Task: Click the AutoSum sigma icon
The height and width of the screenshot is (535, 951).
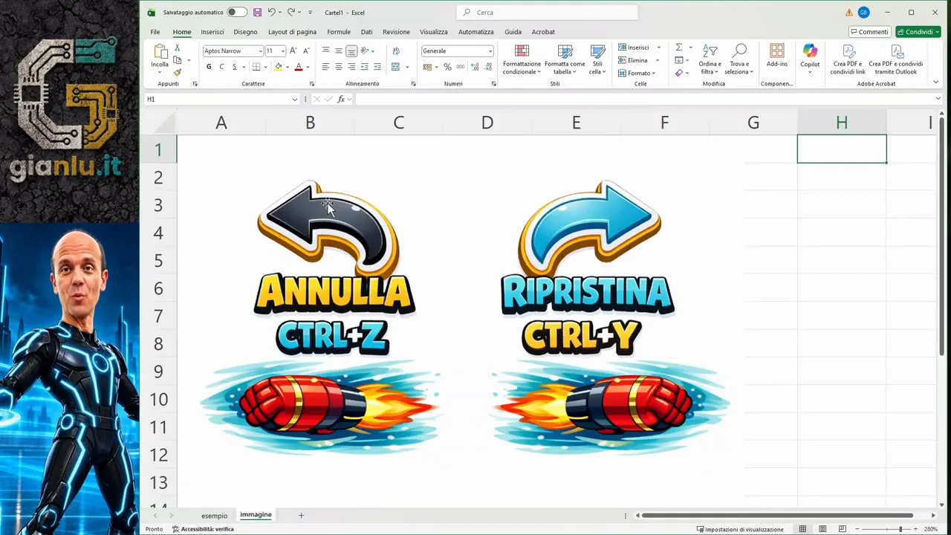Action: pyautogui.click(x=679, y=48)
